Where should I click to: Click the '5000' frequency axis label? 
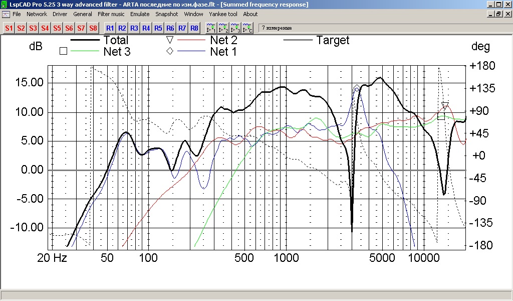382,258
